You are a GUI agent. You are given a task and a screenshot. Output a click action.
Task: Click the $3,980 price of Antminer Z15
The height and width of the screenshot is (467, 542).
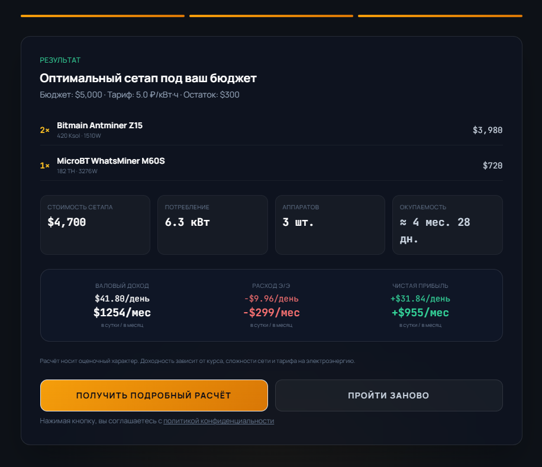487,130
